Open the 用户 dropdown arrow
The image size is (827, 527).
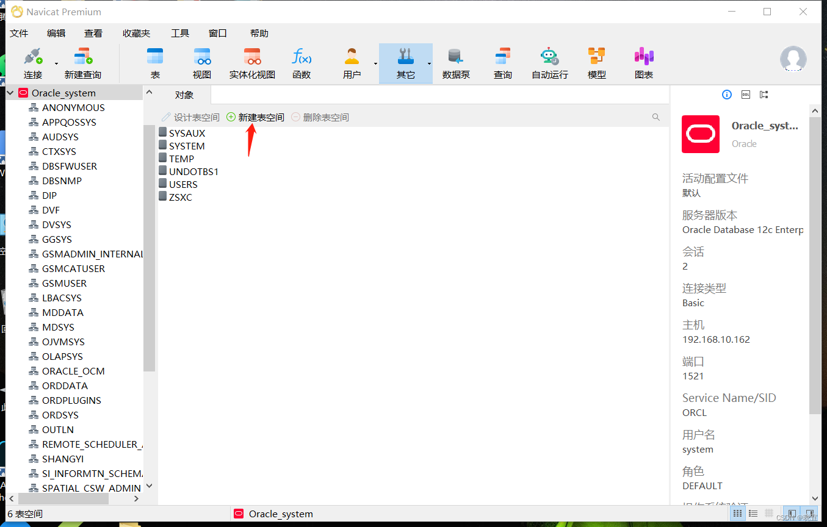375,63
